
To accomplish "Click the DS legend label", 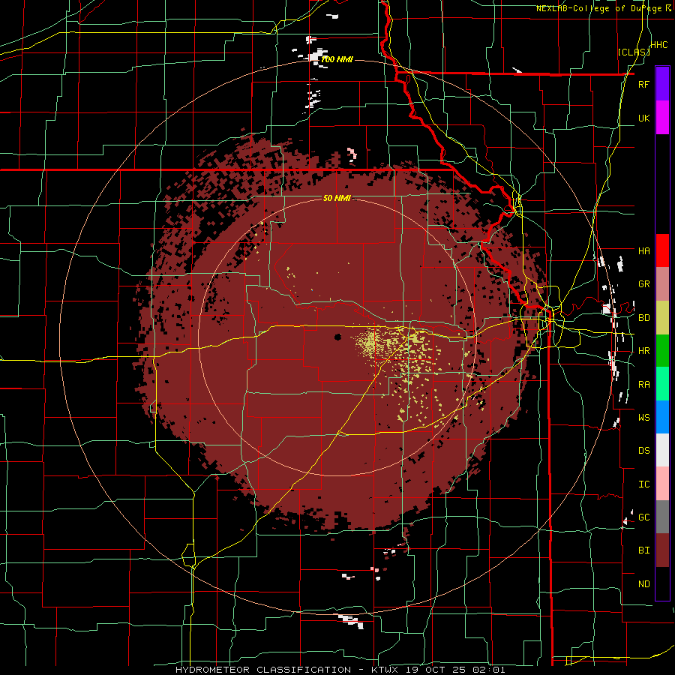I will (643, 451).
